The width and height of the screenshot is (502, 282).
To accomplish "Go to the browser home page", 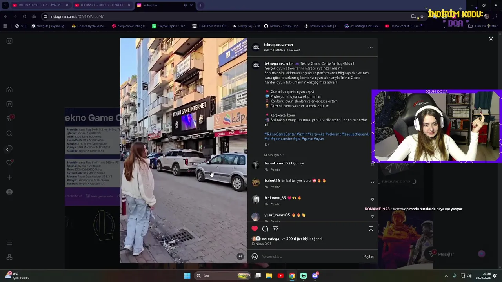I will [34, 16].
